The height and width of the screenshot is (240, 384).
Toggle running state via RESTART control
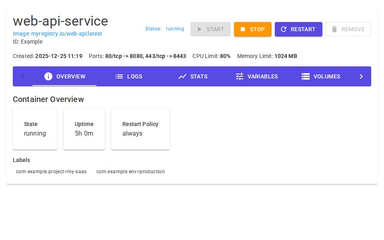coord(298,29)
